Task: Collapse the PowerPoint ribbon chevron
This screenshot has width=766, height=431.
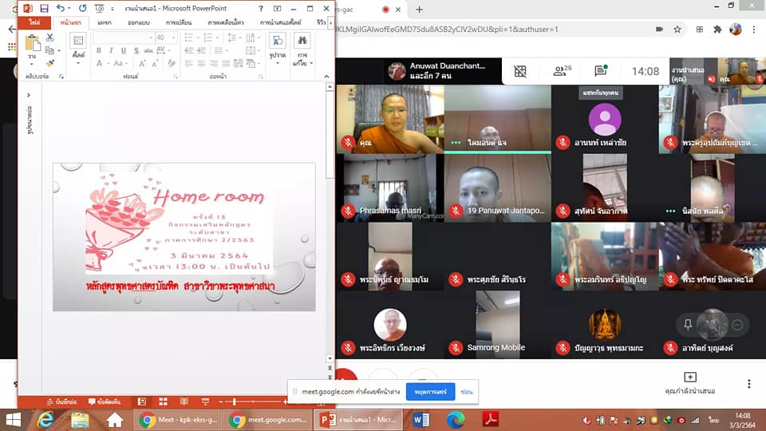Action: coord(327,77)
